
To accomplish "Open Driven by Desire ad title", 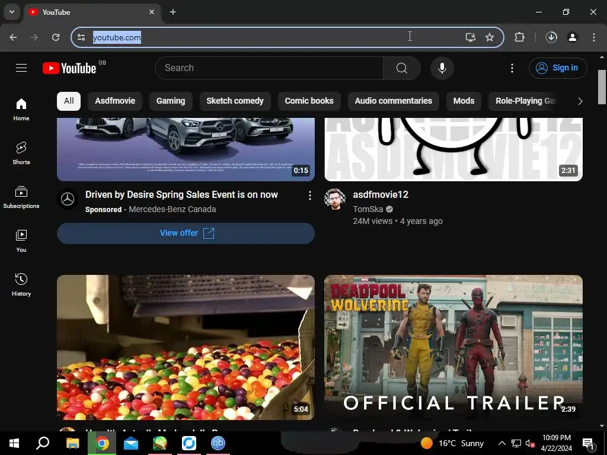I will click(x=181, y=194).
